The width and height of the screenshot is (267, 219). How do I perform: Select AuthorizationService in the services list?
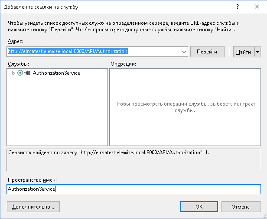56,73
